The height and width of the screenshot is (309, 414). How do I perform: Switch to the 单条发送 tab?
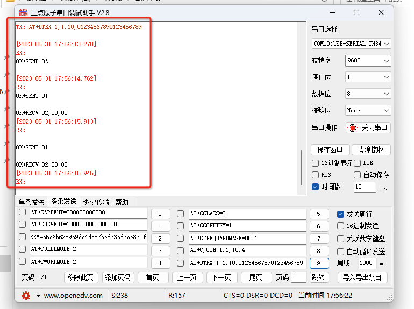32,202
